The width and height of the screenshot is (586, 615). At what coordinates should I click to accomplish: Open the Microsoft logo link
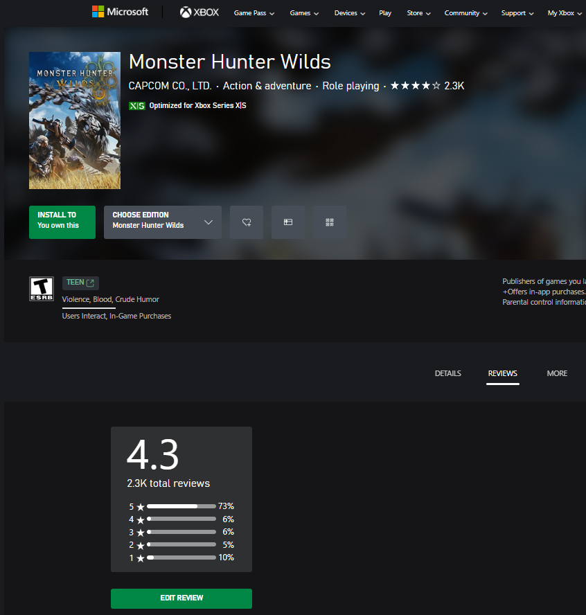(x=120, y=12)
